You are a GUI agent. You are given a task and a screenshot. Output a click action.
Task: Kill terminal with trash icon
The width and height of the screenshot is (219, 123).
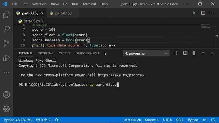point(194,53)
